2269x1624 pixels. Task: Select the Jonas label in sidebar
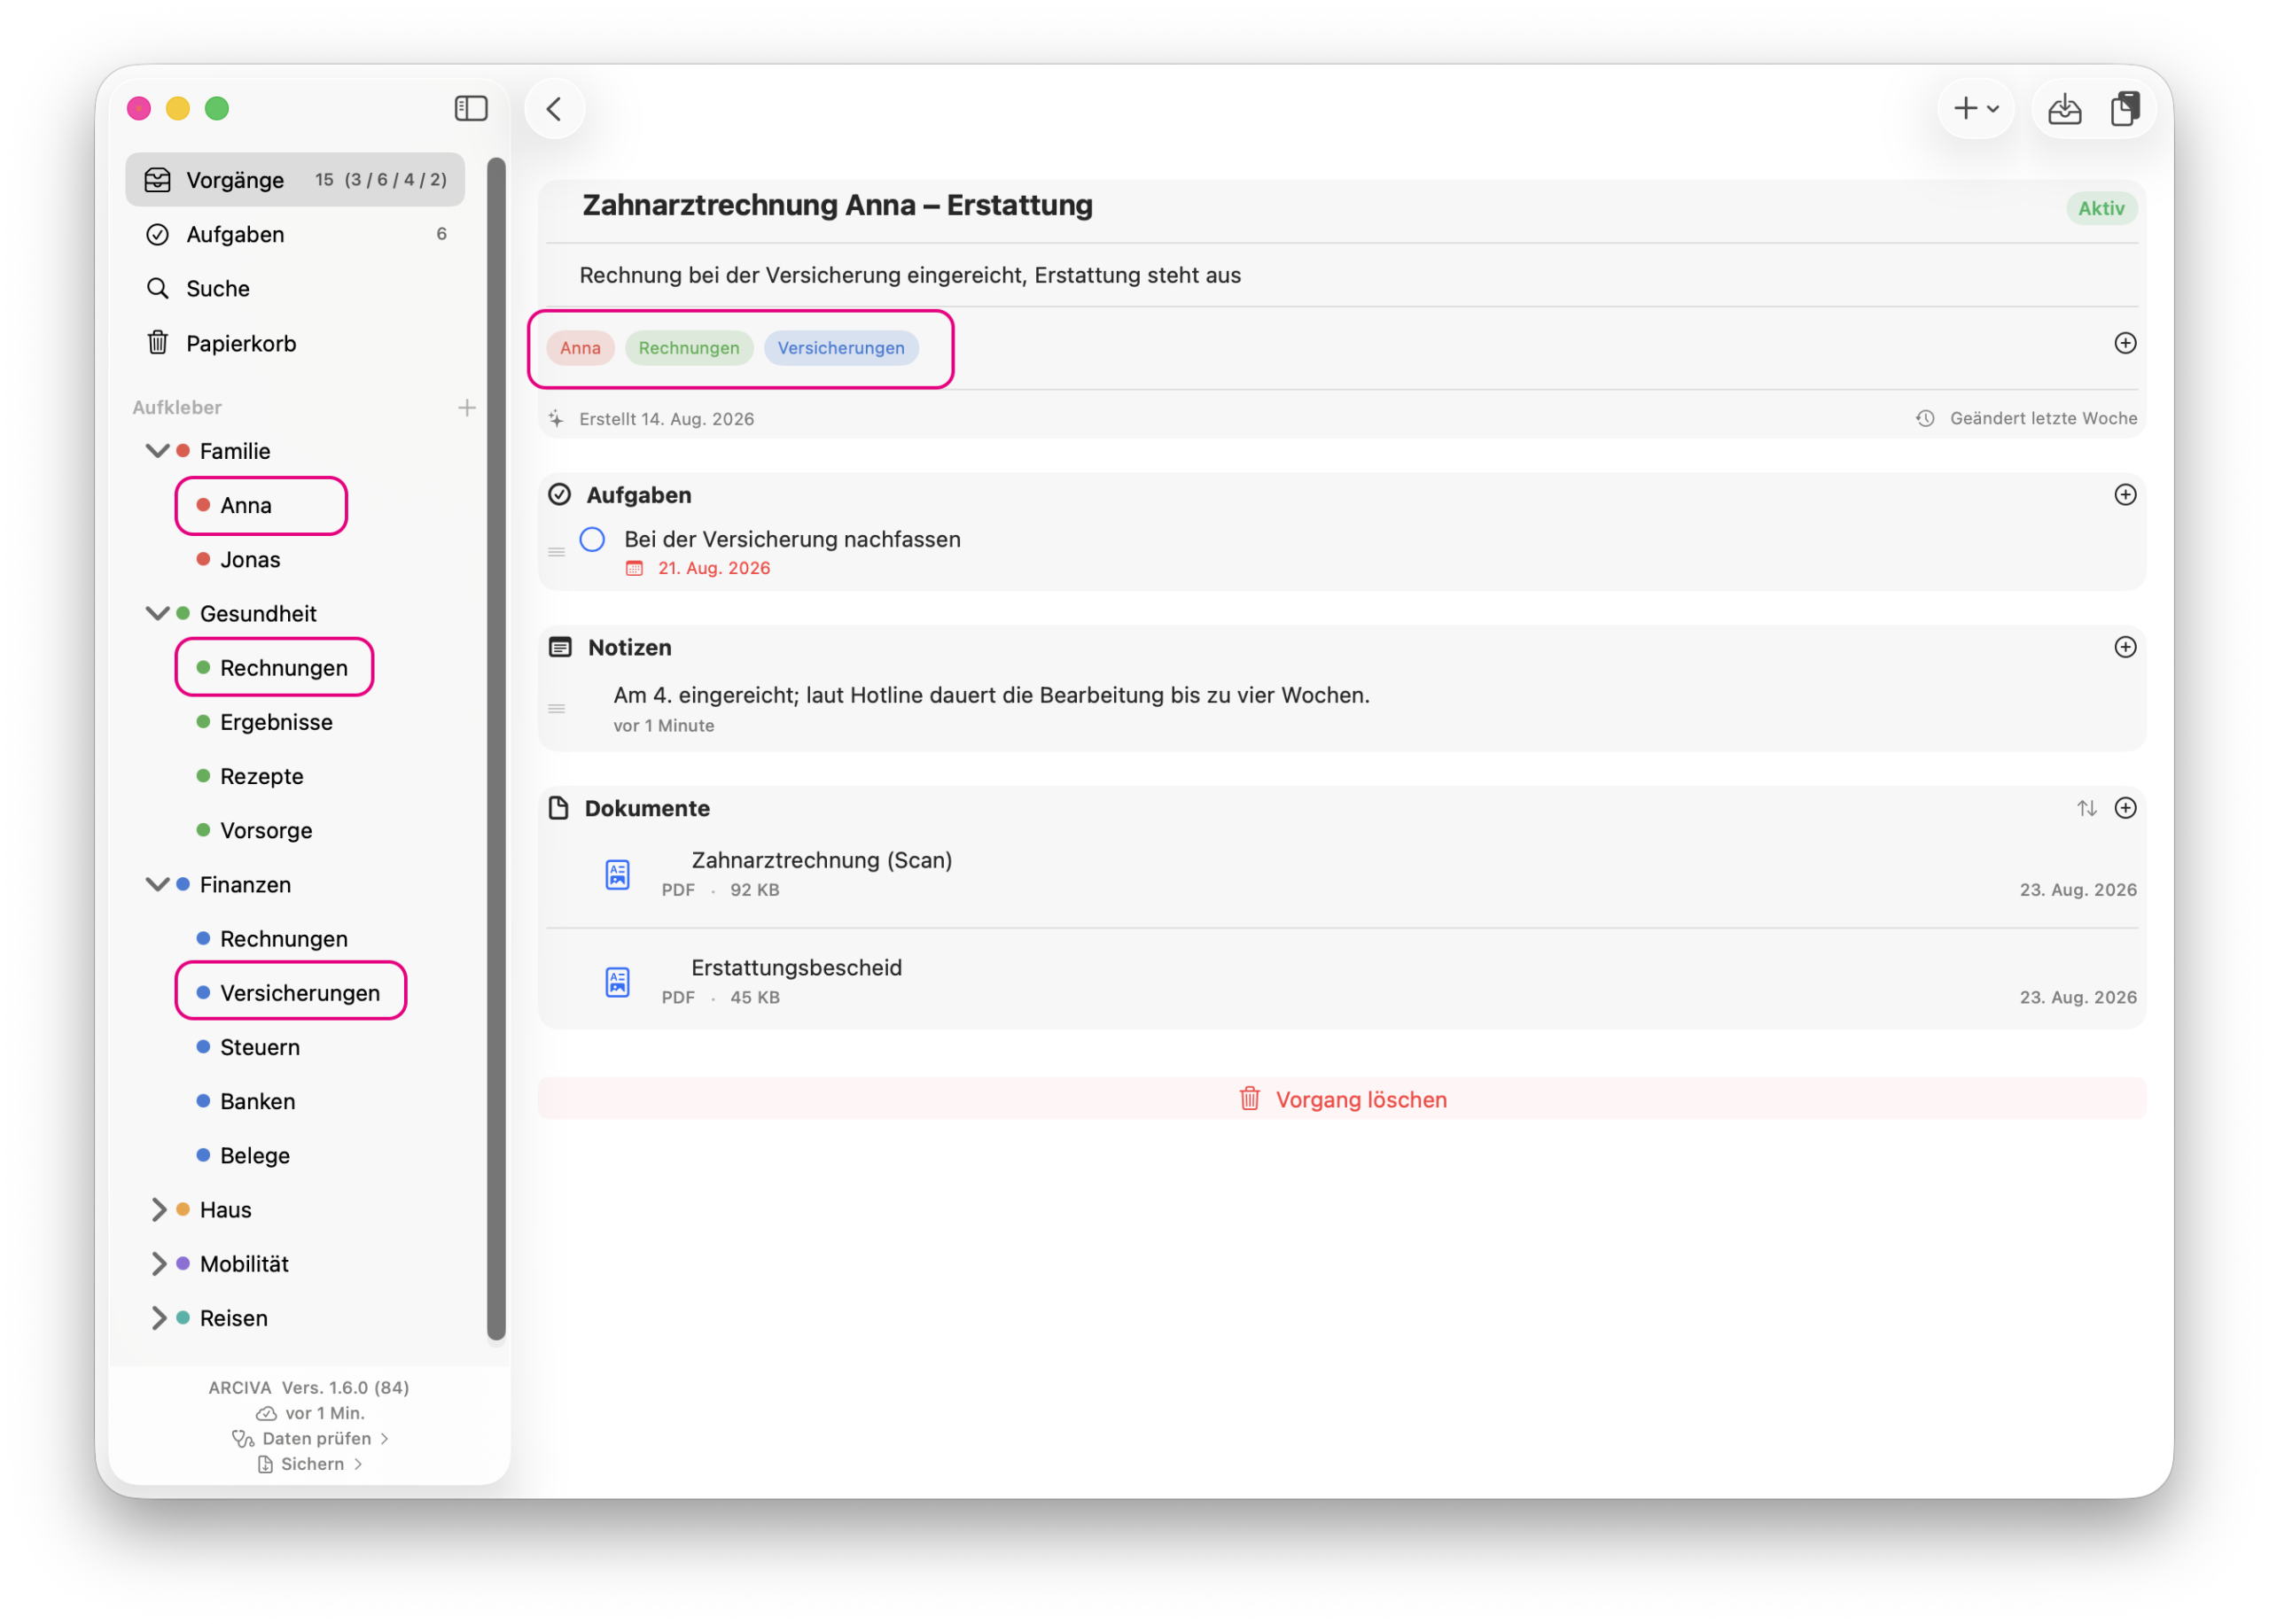pyautogui.click(x=250, y=559)
